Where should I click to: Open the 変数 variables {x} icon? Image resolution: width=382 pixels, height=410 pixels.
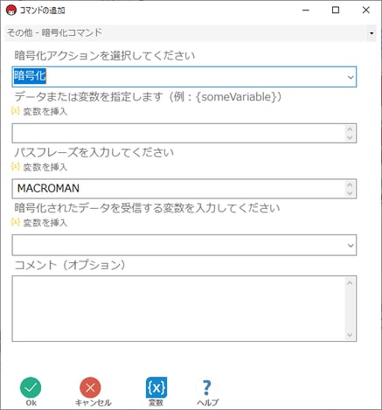[156, 387]
